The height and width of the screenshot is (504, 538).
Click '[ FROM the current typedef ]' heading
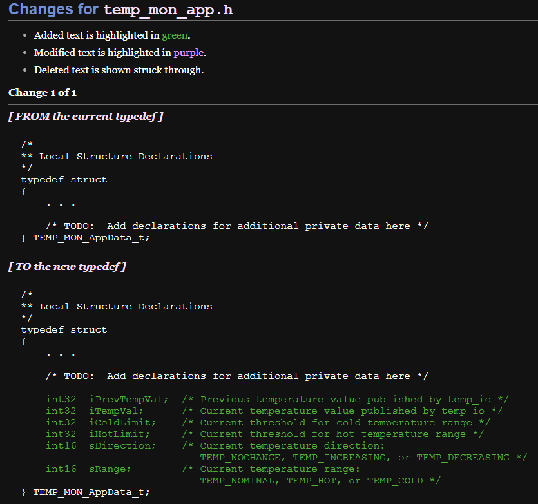[86, 117]
